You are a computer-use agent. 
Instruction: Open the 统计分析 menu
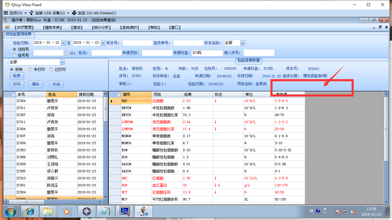[x=101, y=28]
